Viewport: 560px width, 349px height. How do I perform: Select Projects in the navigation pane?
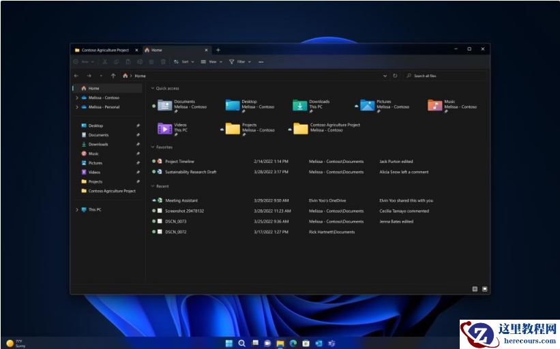[95, 182]
